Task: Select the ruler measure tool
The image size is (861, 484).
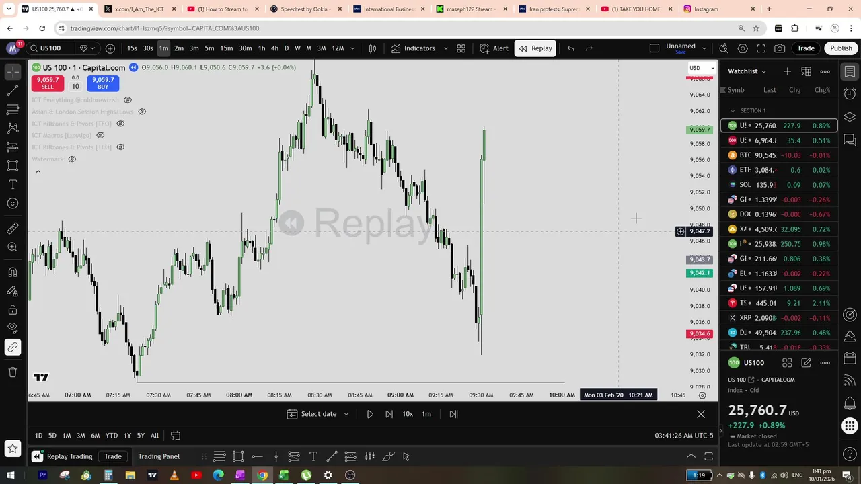Action: (x=13, y=229)
